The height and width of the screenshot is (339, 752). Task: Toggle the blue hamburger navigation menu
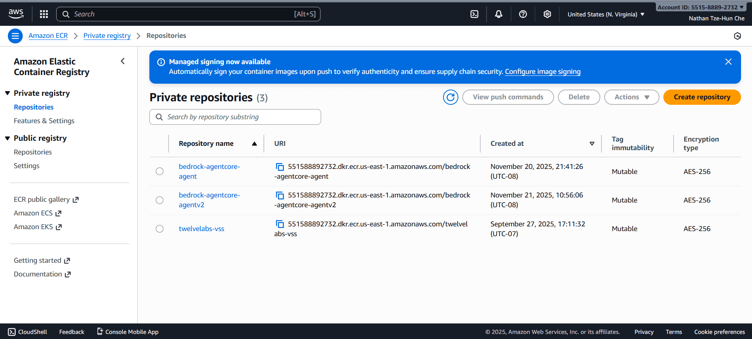point(15,36)
